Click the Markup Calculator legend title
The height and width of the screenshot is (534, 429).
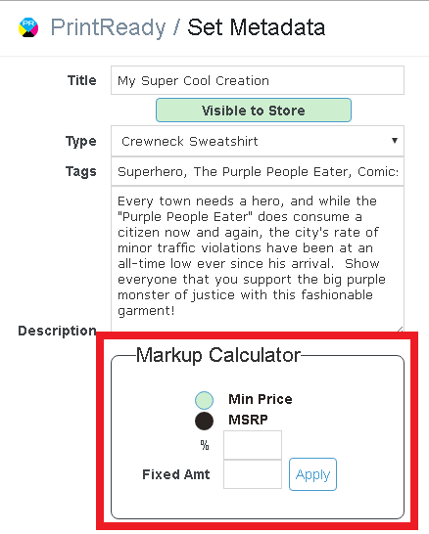coord(218,355)
